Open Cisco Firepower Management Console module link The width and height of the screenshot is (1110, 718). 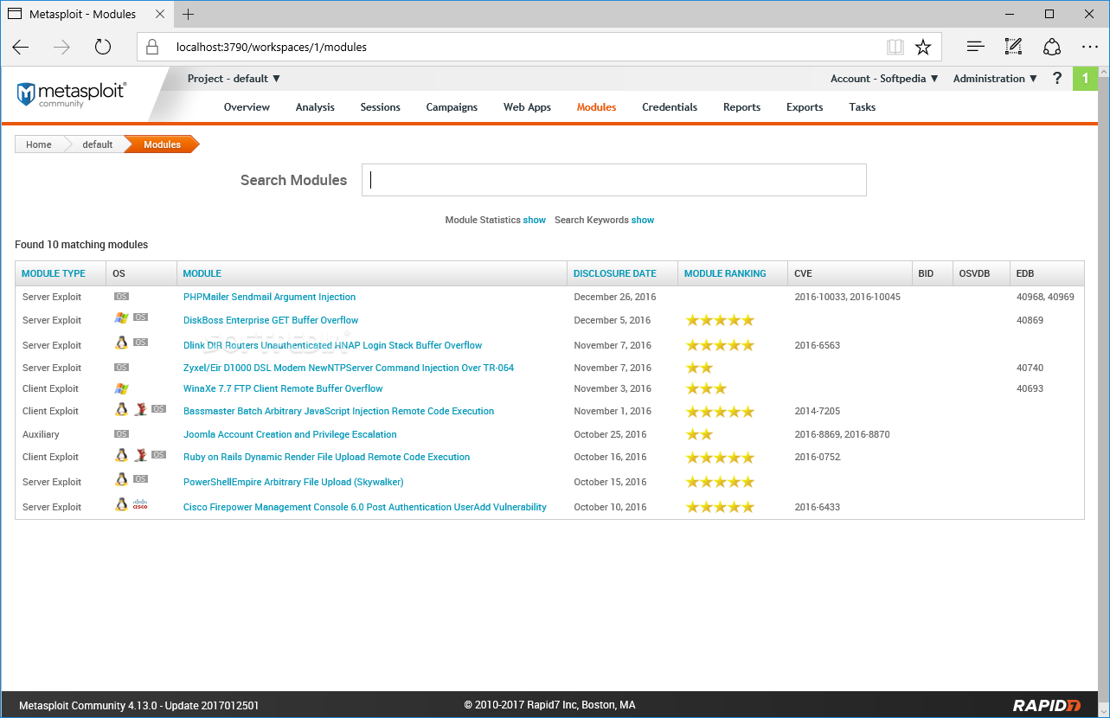pos(365,507)
